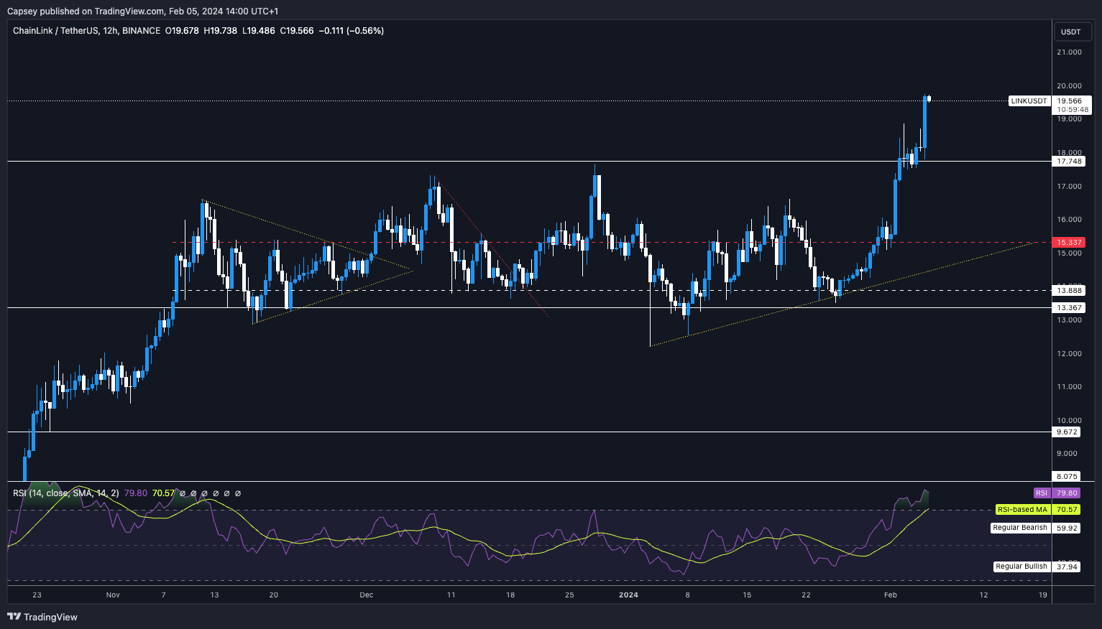Image resolution: width=1102 pixels, height=629 pixels.
Task: Click the Feb marker on time axis
Action: pos(890,595)
